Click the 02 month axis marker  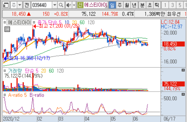40,119
